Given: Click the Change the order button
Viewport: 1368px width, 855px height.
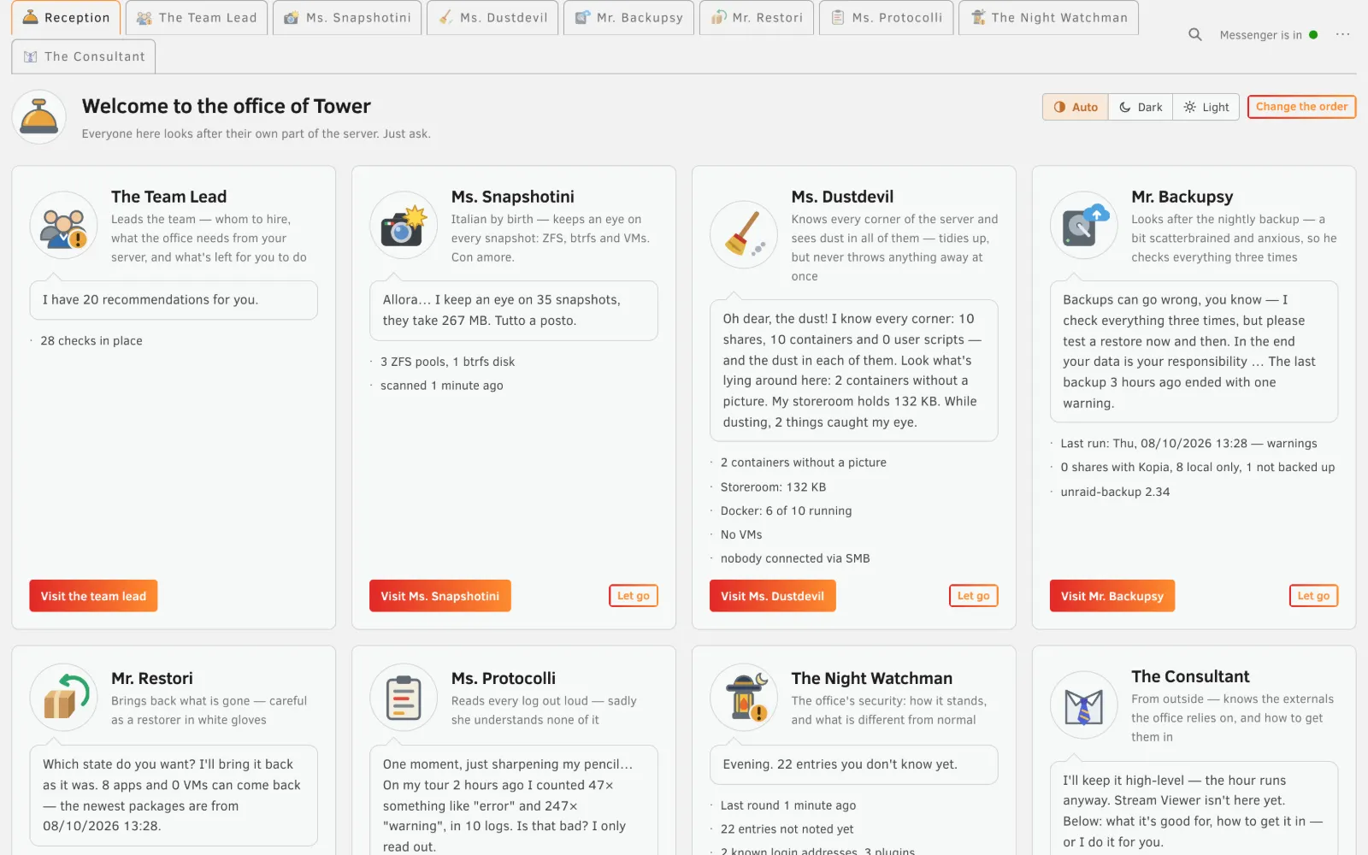Looking at the screenshot, I should tap(1301, 107).
